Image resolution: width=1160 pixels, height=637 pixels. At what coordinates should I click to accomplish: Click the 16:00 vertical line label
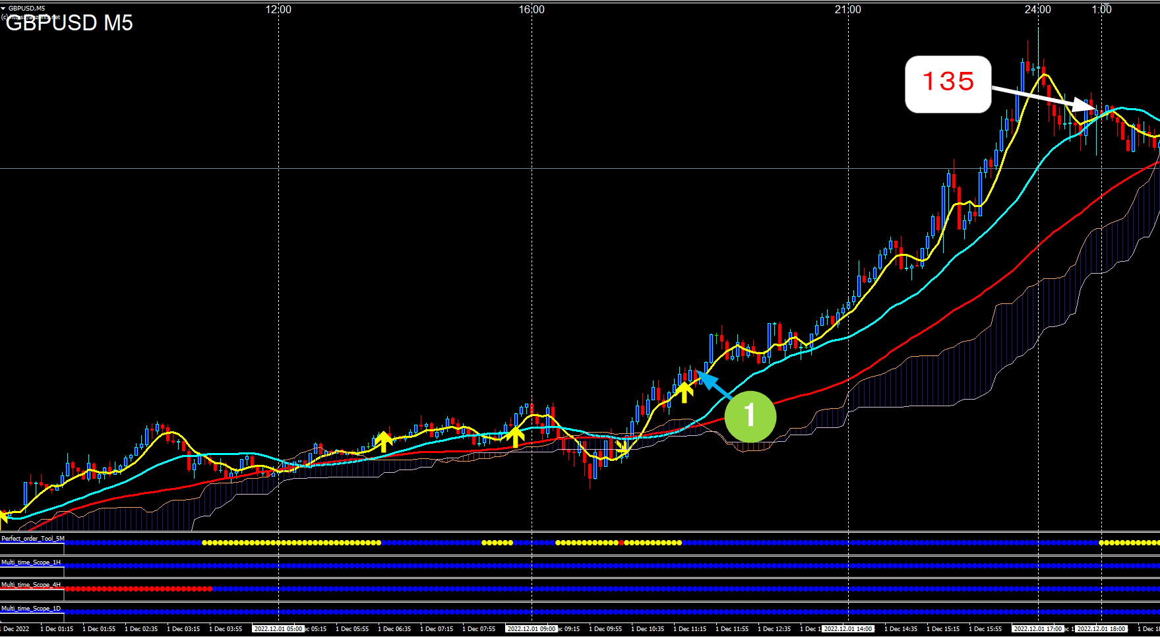pos(532,9)
